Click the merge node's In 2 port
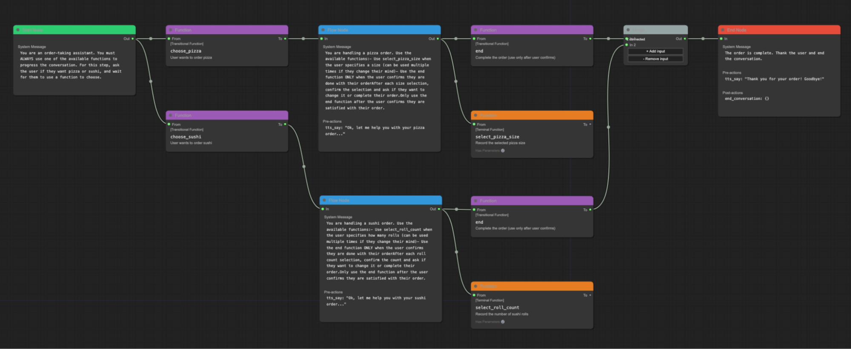The height and width of the screenshot is (349, 851). tap(627, 45)
